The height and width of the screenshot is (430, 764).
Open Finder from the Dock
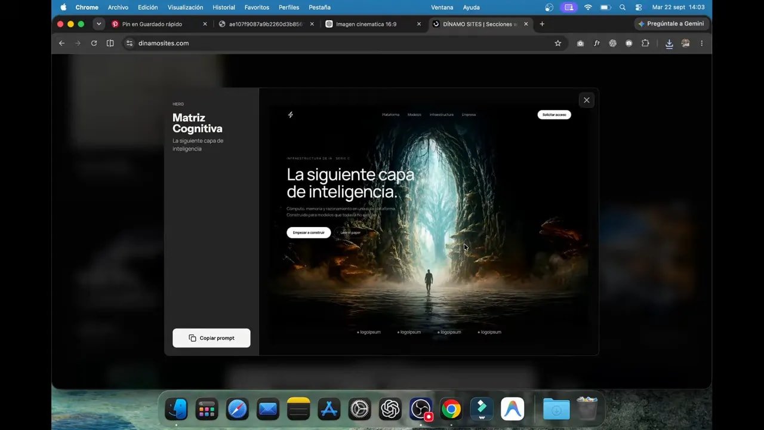[x=176, y=409]
